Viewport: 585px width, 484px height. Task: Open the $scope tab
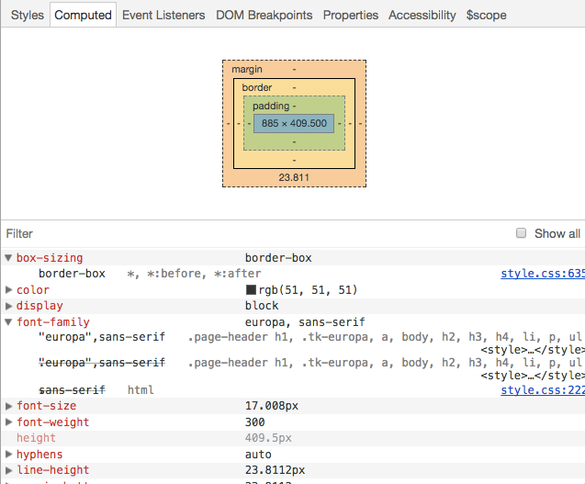486,15
